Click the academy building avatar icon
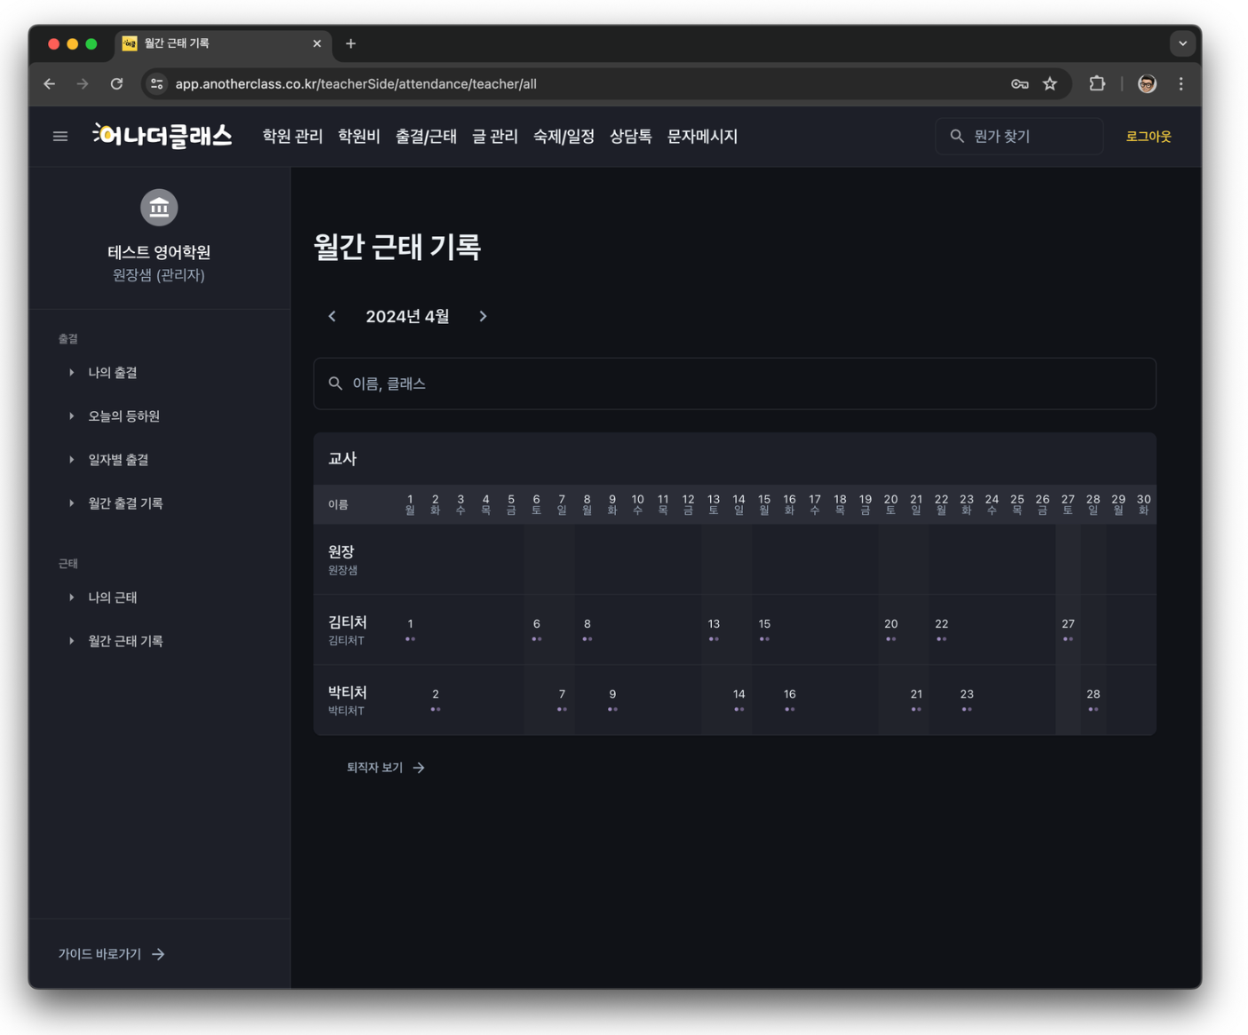 click(159, 208)
